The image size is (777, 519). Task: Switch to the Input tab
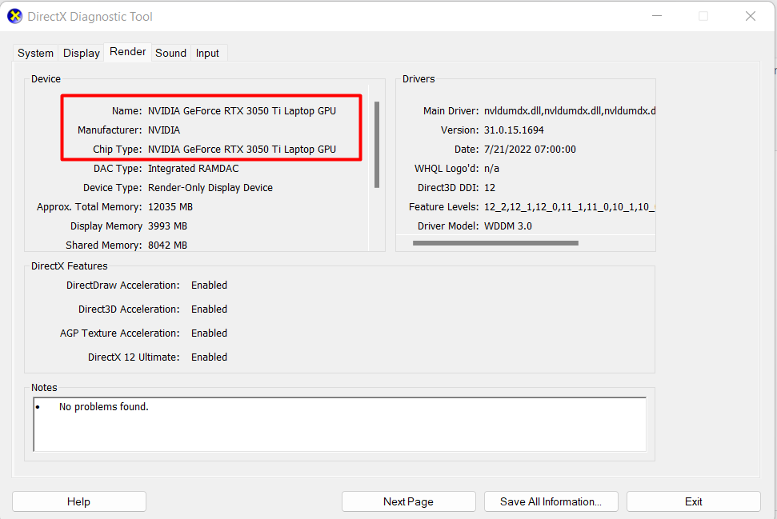(207, 53)
